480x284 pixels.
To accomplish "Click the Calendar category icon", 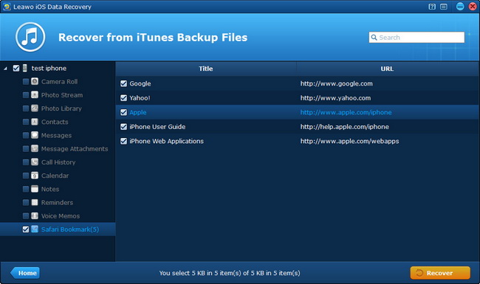I will coord(35,176).
